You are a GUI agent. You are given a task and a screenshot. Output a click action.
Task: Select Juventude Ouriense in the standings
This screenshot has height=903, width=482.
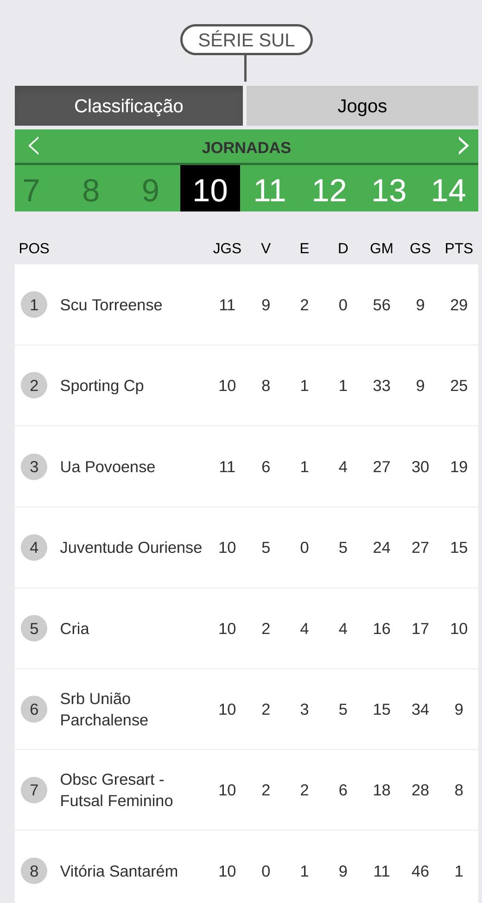(x=131, y=548)
